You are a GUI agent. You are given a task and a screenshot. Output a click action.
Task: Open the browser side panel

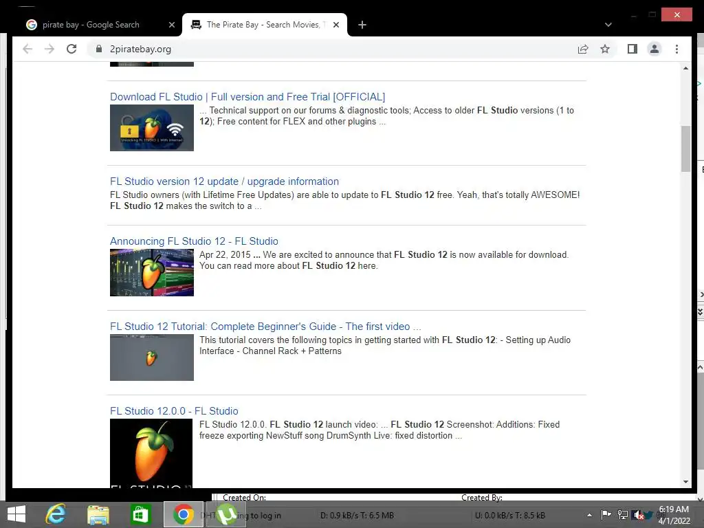(x=632, y=49)
